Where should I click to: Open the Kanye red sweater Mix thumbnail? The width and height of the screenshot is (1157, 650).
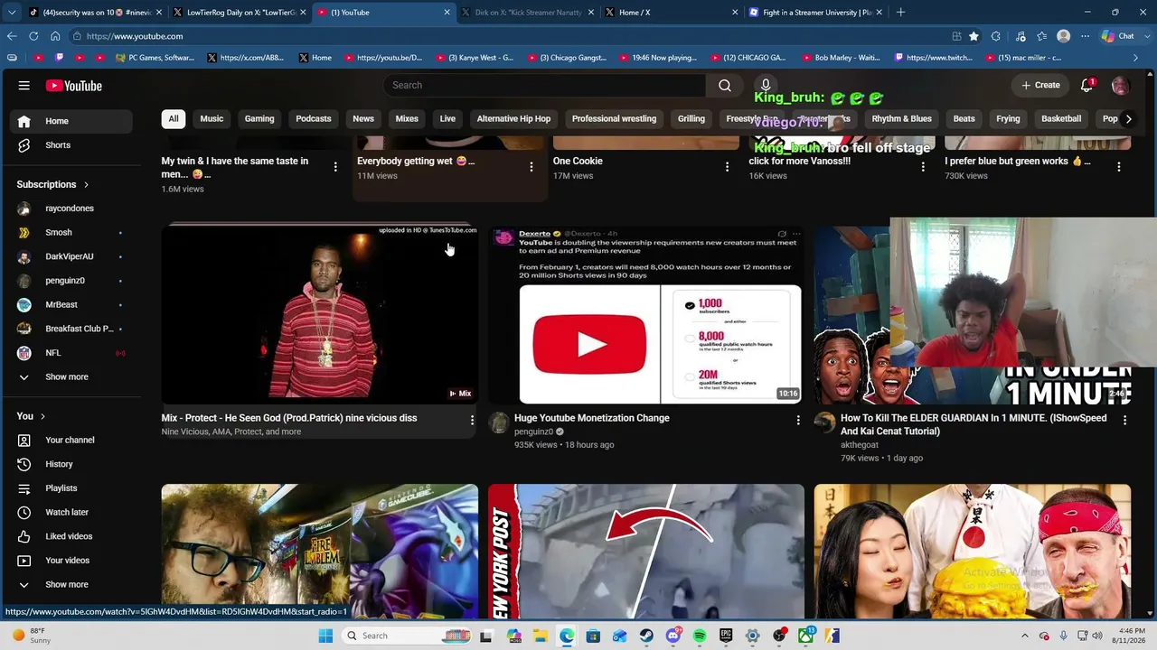tap(320, 313)
